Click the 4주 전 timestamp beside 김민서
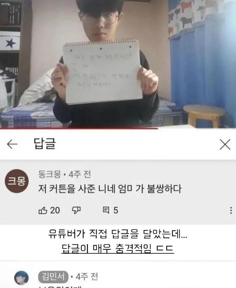 (87, 277)
